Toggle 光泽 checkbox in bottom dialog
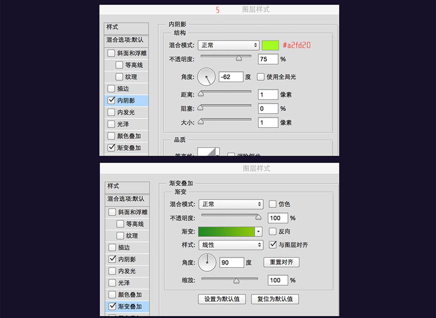The width and height of the screenshot is (436, 318). (x=112, y=283)
